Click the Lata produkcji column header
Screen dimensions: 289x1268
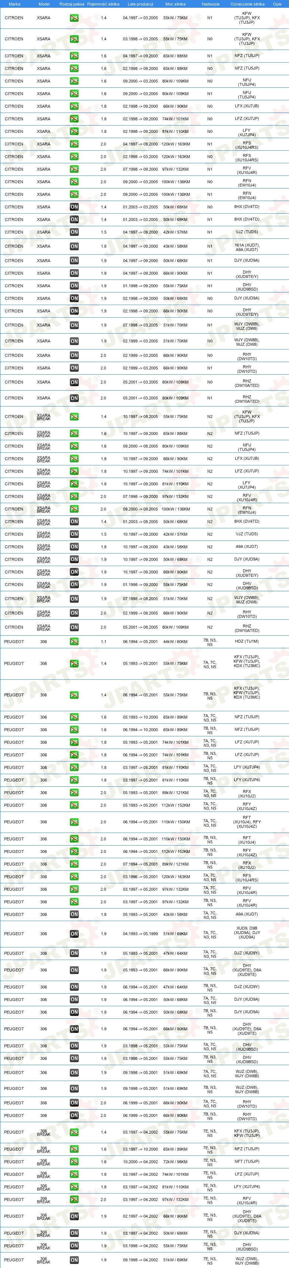[x=140, y=4]
